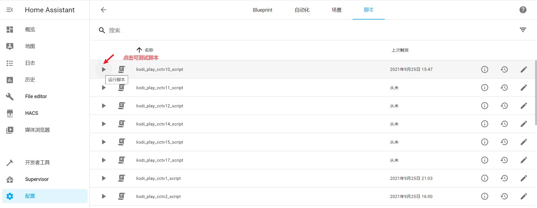This screenshot has height=208, width=537.
Task: Open the filter menu icon
Action: coord(523,30)
